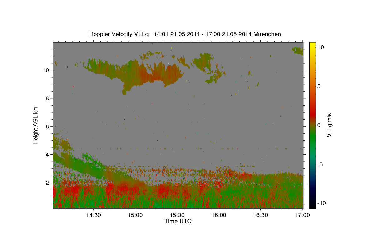The image size is (375, 250).
Task: Click the height tick label 2
Action: (x=47, y=182)
